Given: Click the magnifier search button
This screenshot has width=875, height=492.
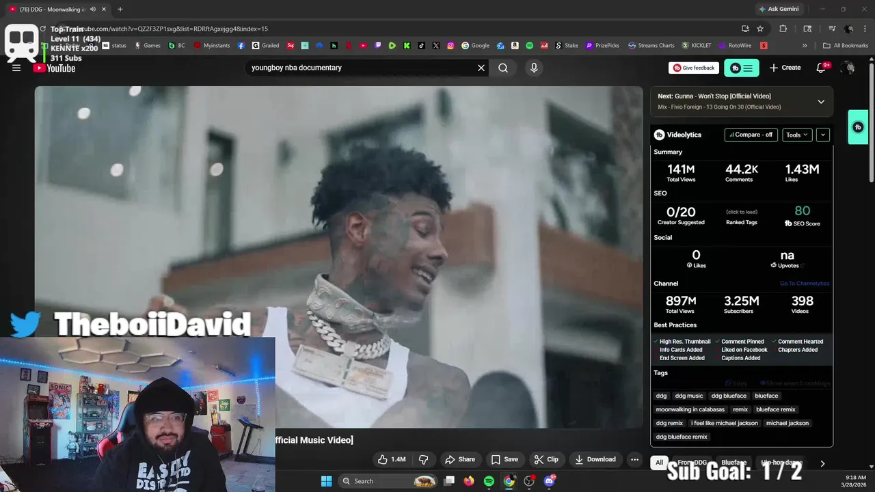Looking at the screenshot, I should click(x=503, y=68).
